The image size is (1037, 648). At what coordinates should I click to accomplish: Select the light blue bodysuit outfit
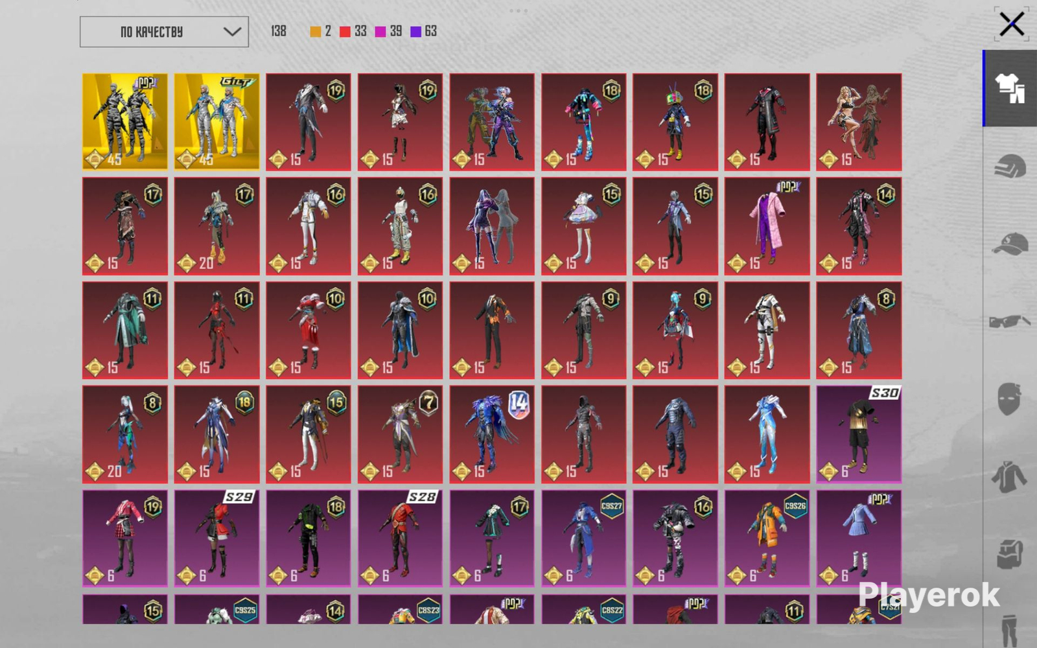[x=767, y=434]
